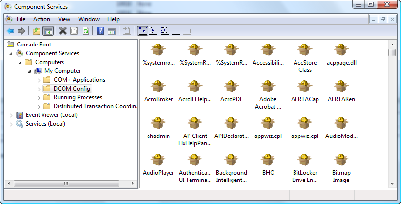Click the Delete X toolbar icon
Viewport: 401px width, 204px height.
63,31
